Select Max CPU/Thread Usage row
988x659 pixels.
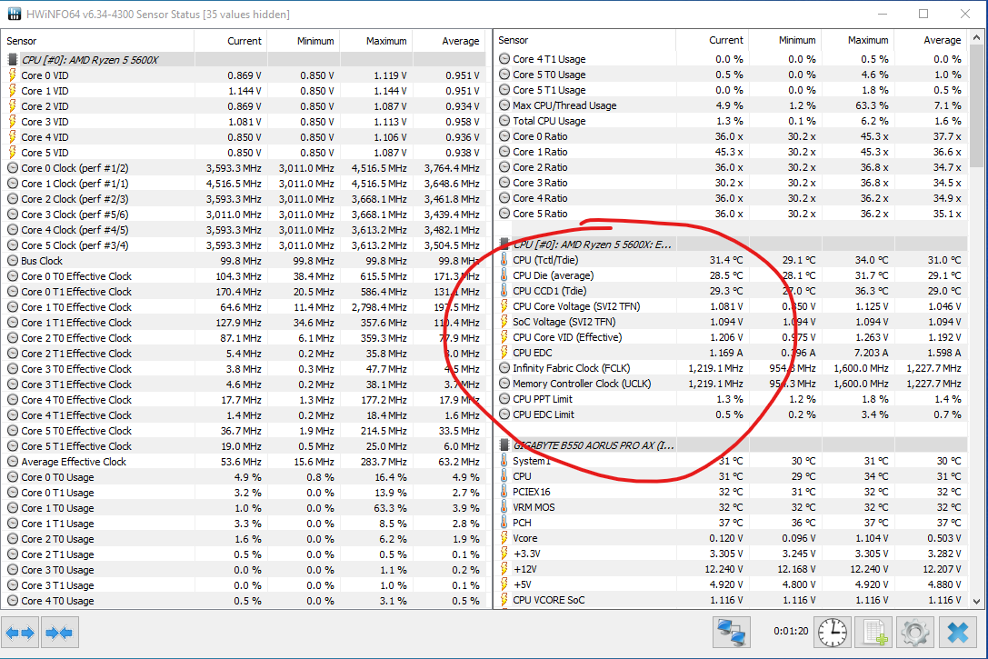coord(731,105)
